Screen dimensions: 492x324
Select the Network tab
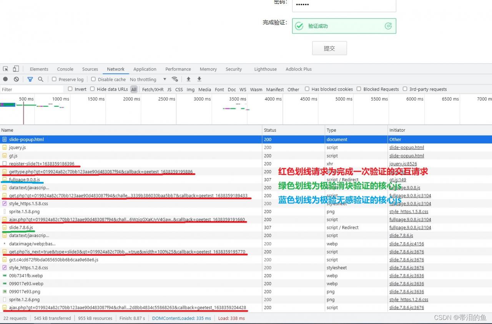coord(116,69)
